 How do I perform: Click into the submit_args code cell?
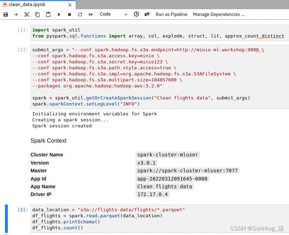(160, 77)
